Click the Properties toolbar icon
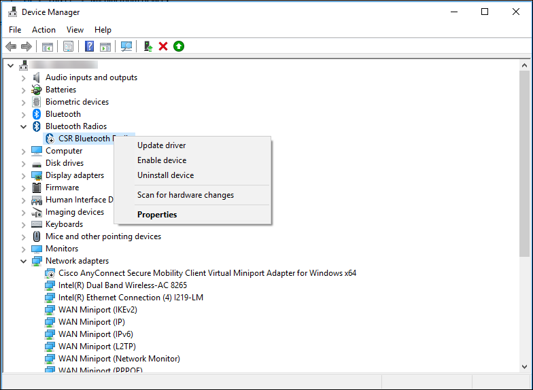Viewport: 533px width, 390px height. (x=68, y=46)
